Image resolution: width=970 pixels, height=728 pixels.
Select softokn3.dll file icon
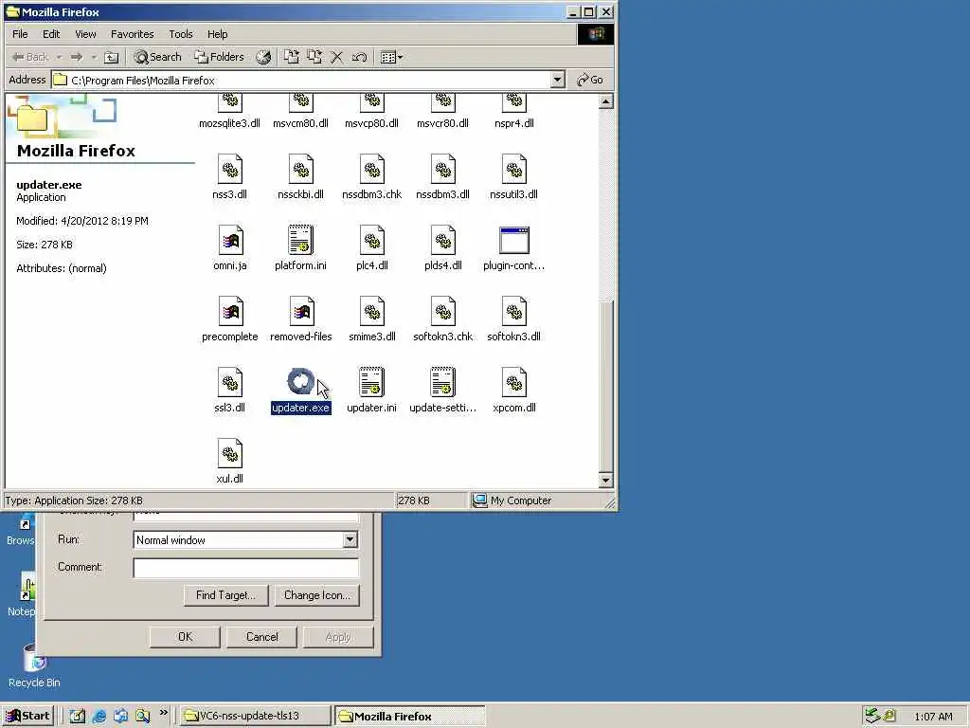(514, 311)
